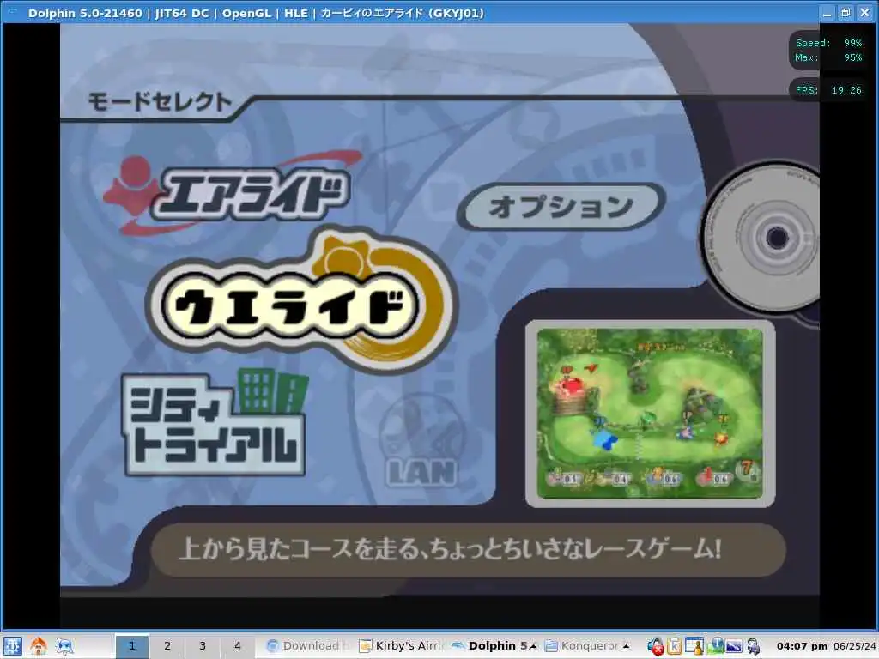Choose the シティトライアル City Trial mode
879x659 pixels.
coord(215,423)
